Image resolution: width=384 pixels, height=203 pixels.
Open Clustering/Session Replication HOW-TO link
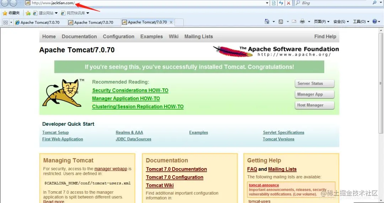[138, 106]
